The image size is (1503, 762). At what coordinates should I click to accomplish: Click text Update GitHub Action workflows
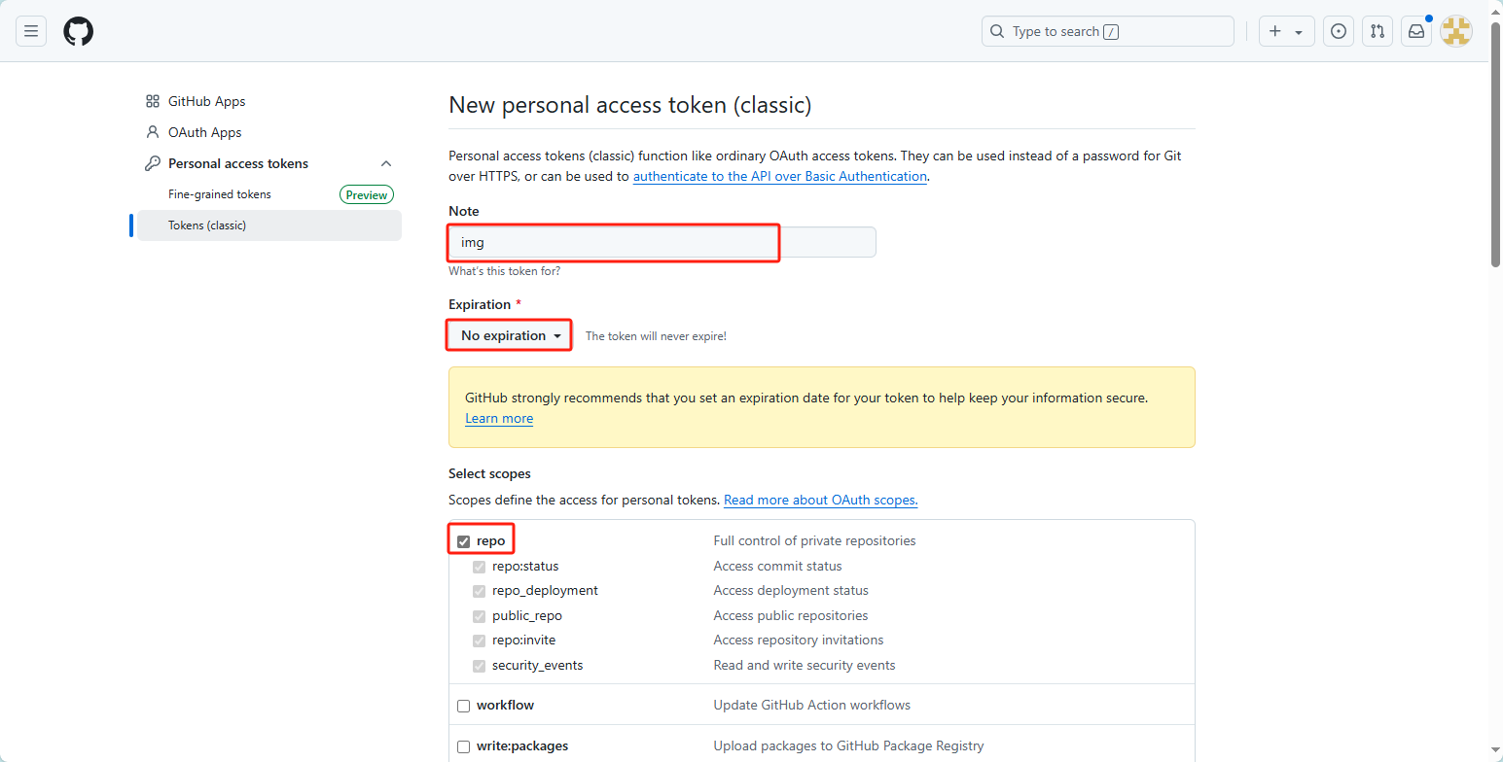coord(812,705)
